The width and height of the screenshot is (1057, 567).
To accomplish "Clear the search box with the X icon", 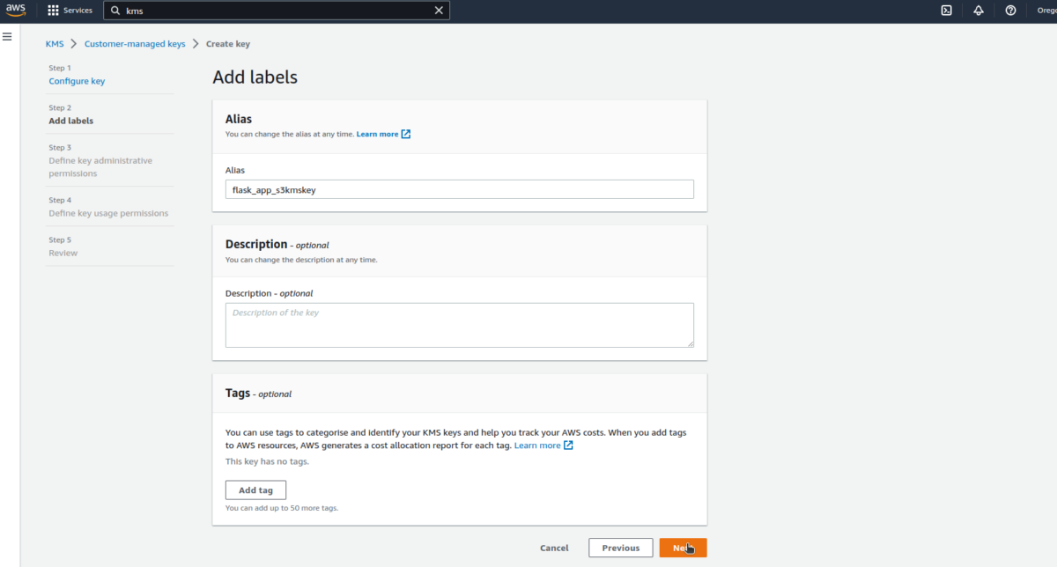I will [438, 10].
